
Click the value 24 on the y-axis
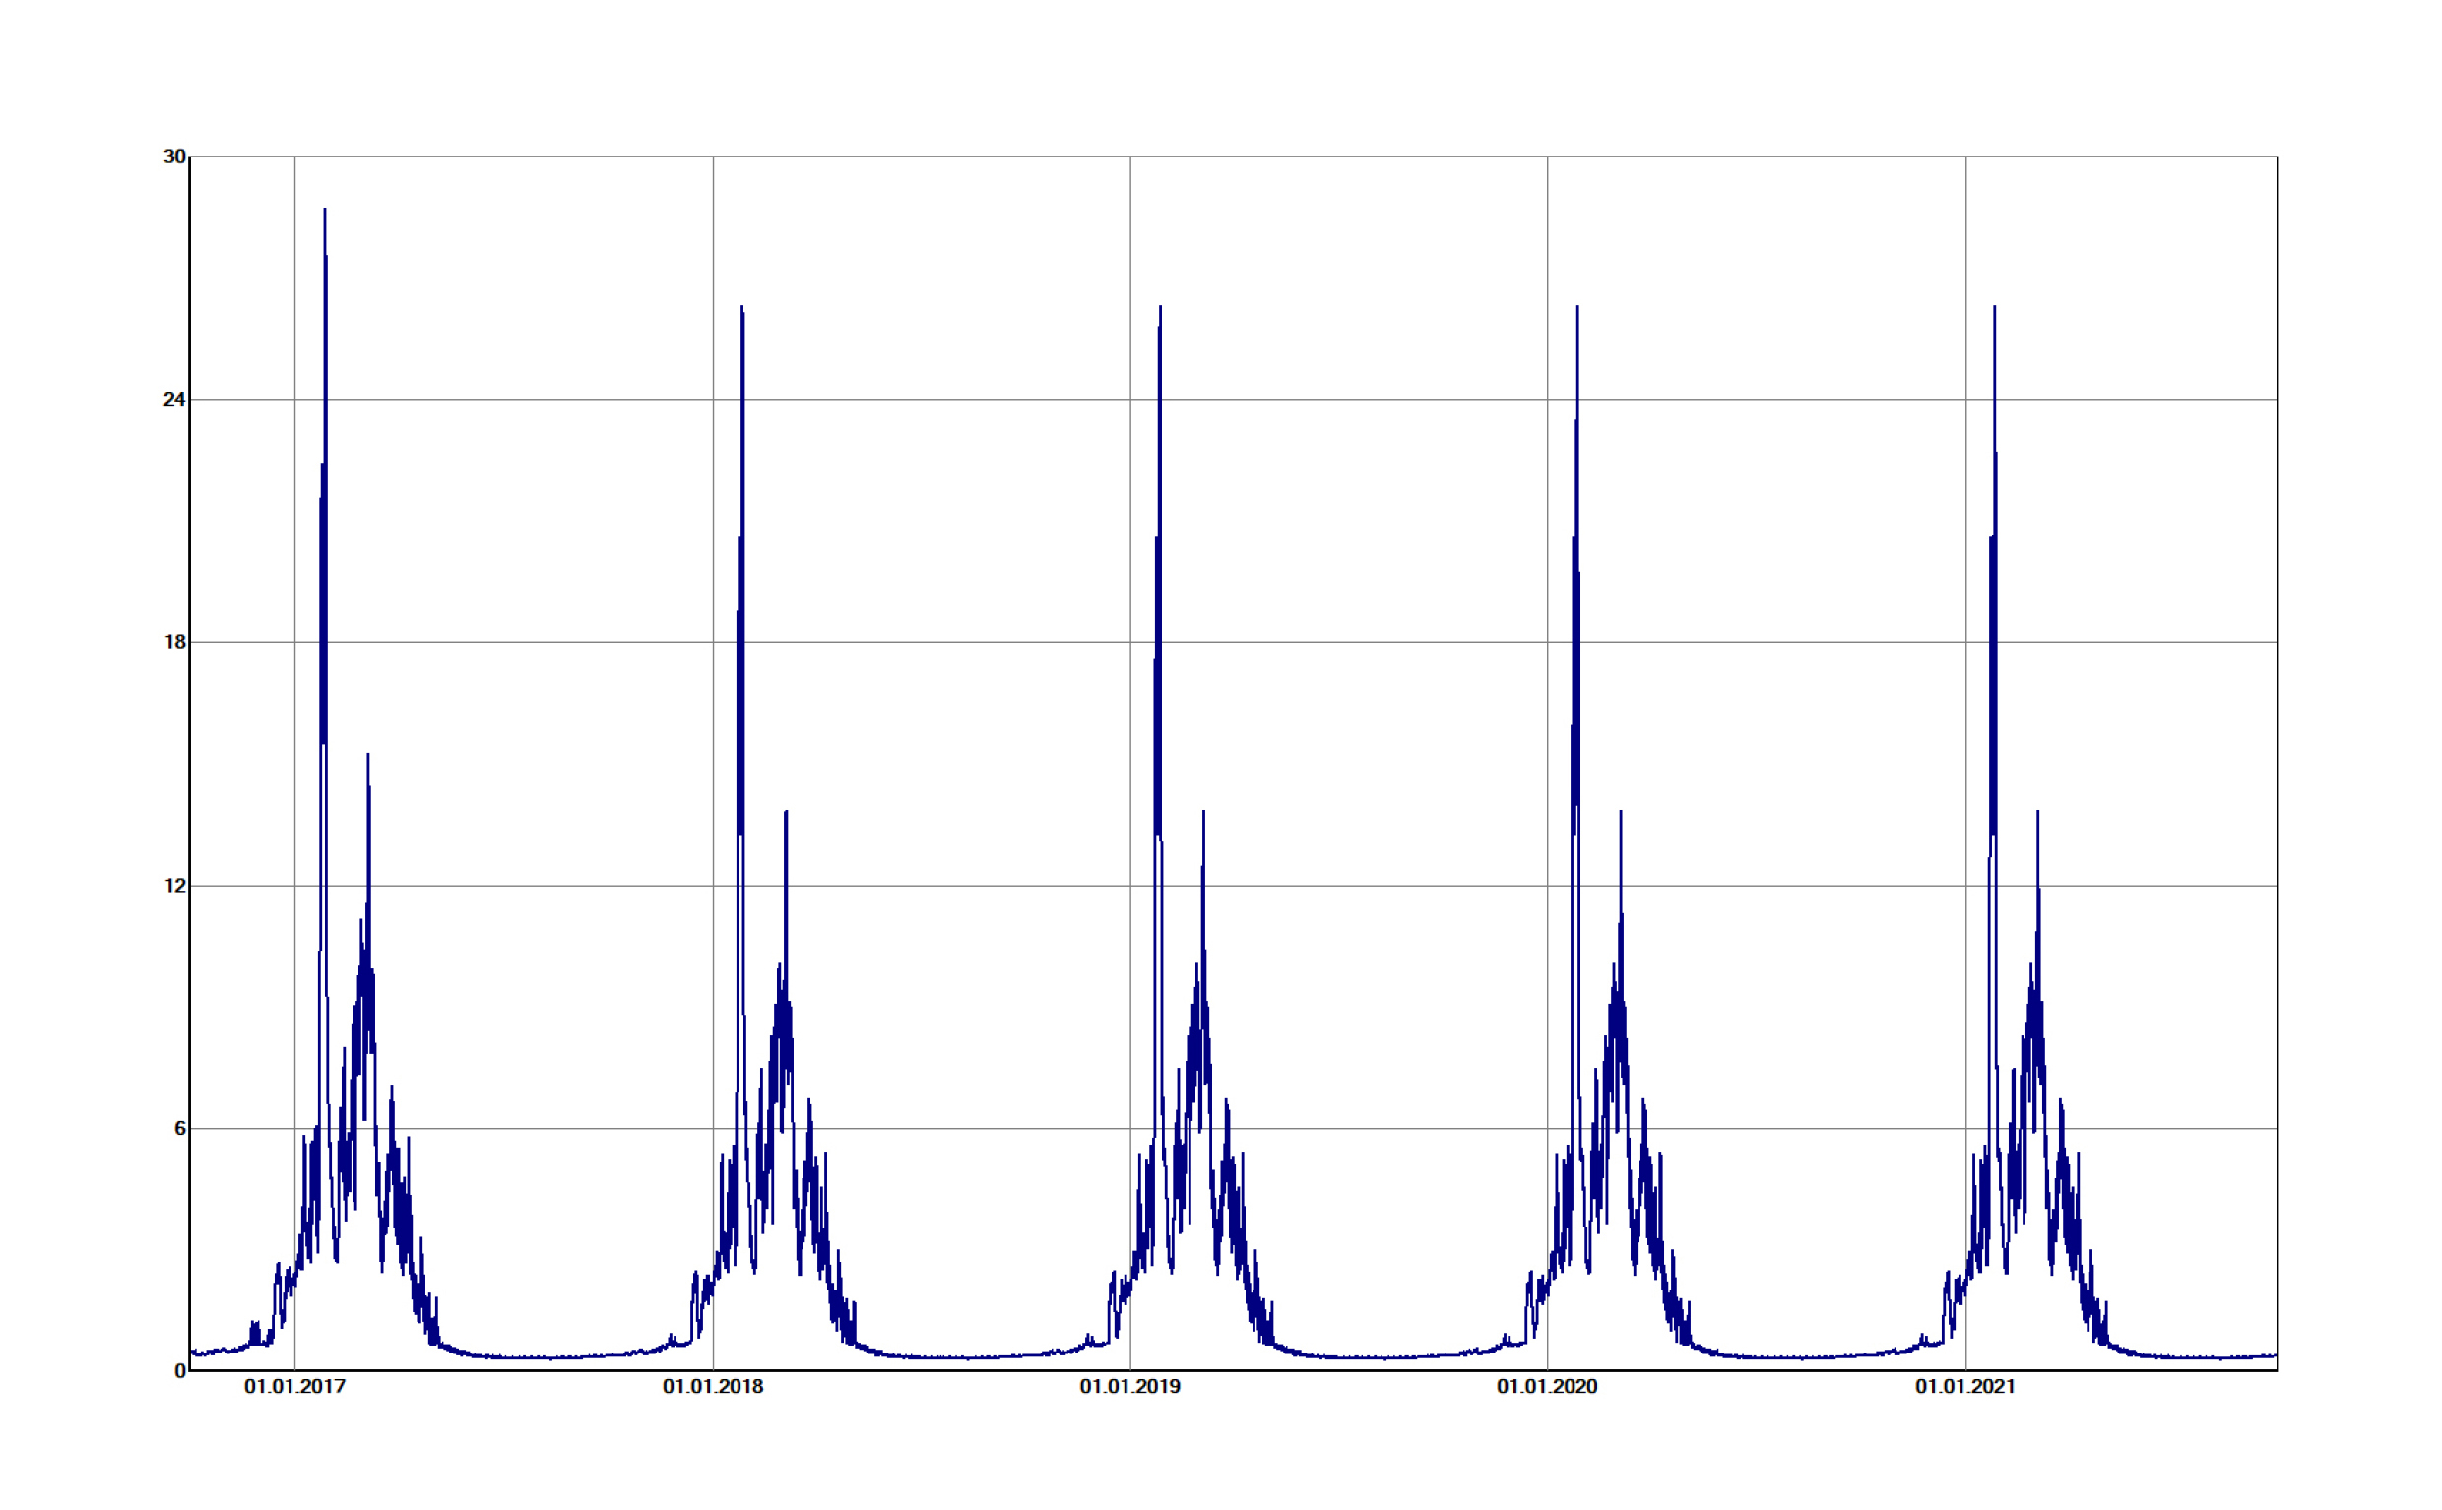coord(175,398)
